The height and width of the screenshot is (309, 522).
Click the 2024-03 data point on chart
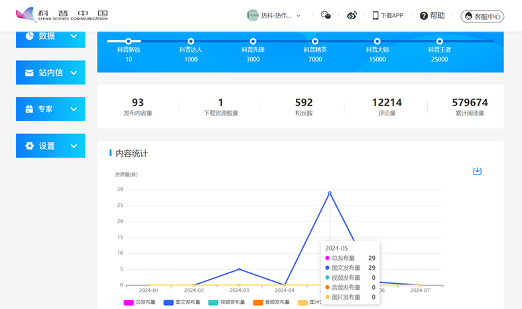click(239, 269)
